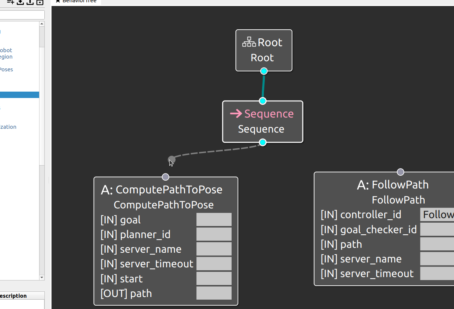Select the BehaviorTree tab
This screenshot has height=309, width=454.
pos(76,2)
